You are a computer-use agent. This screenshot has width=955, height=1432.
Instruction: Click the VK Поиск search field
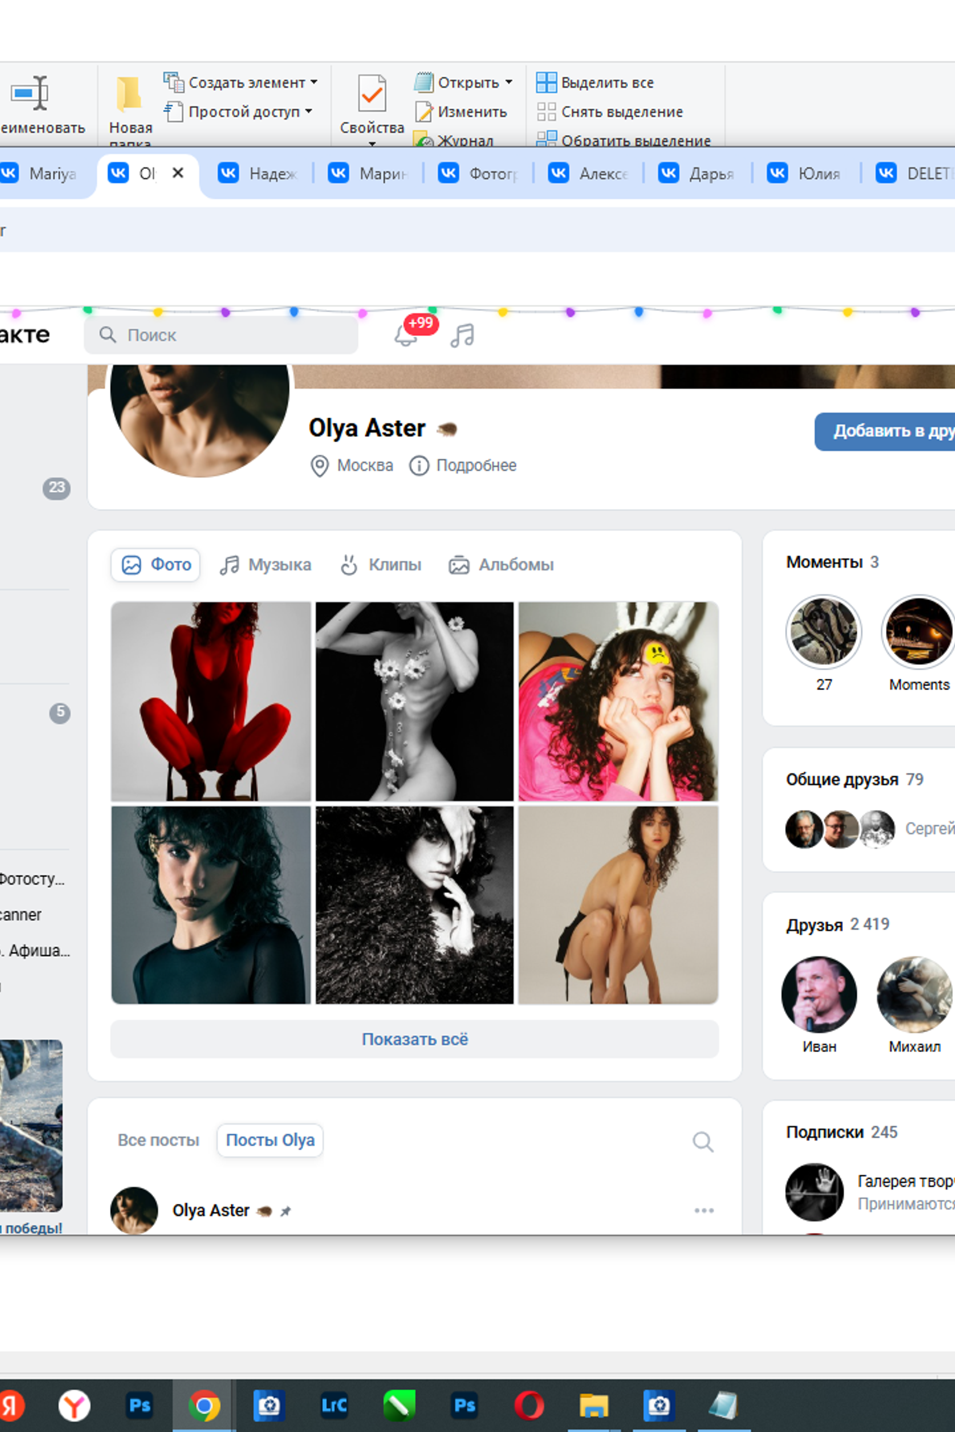click(221, 335)
